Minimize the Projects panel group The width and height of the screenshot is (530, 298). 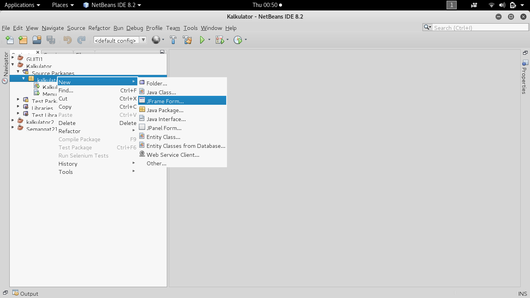click(x=162, y=52)
